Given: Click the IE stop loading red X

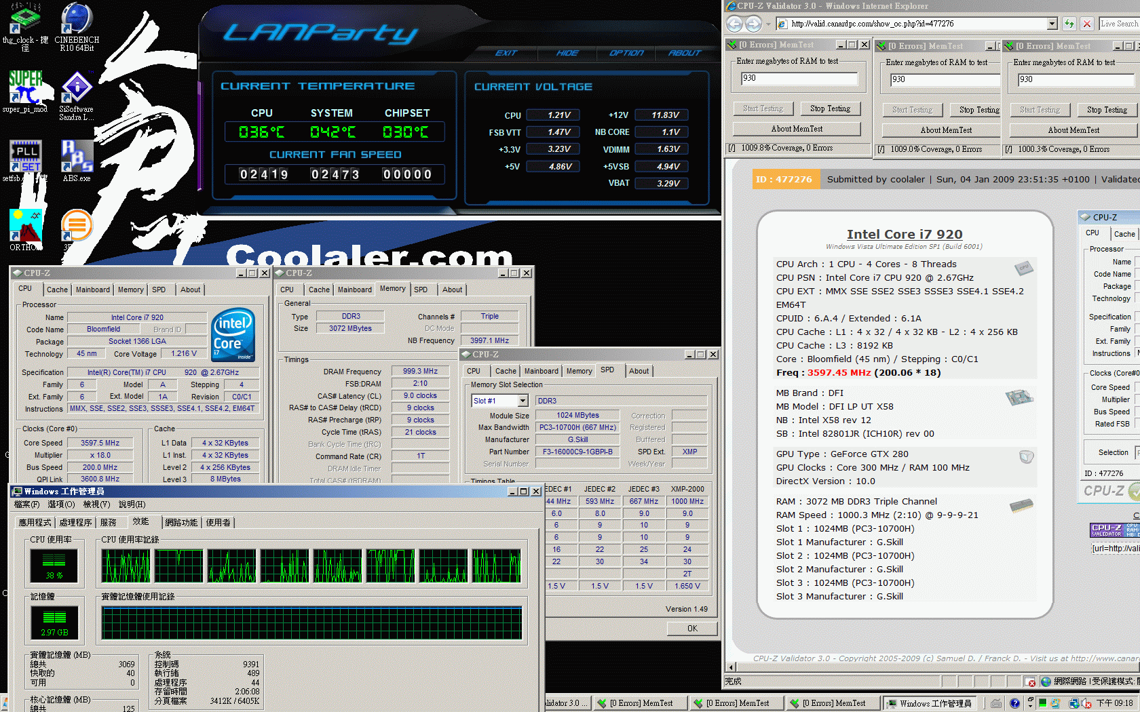Looking at the screenshot, I should pyautogui.click(x=1087, y=24).
